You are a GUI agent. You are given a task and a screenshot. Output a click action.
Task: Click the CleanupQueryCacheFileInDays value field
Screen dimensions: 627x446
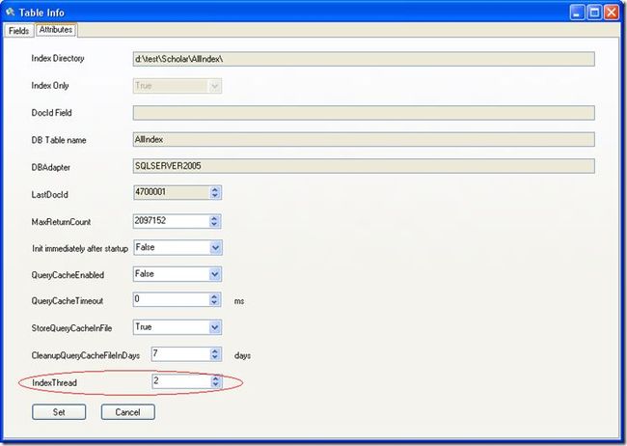tap(180, 354)
